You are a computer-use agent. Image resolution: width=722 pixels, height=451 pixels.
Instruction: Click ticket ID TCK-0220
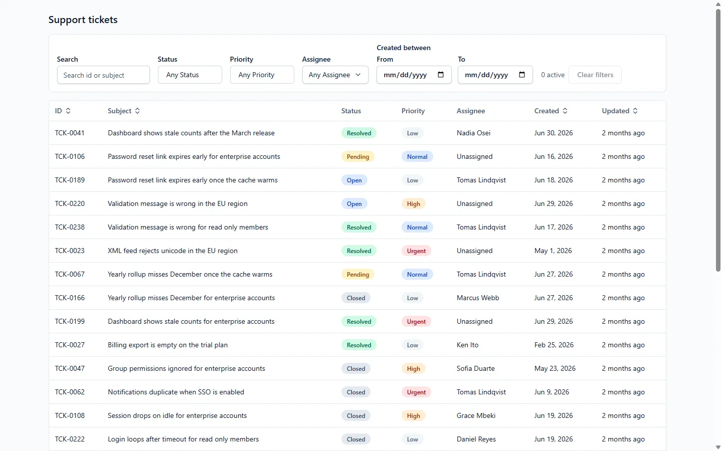coord(70,203)
